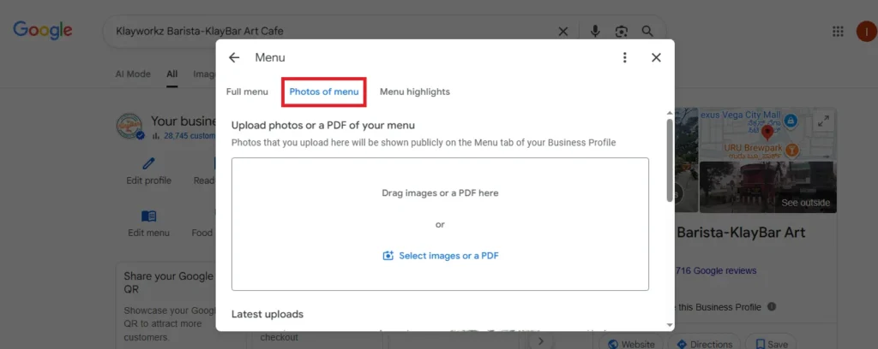Screen dimensions: 878x349
Task: Click the Latest uploads heading
Action: [268, 315]
